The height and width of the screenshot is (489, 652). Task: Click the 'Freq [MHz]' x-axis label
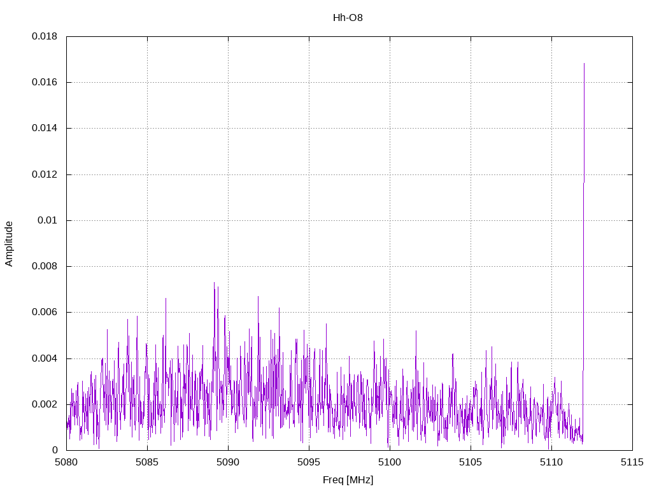[348, 480]
